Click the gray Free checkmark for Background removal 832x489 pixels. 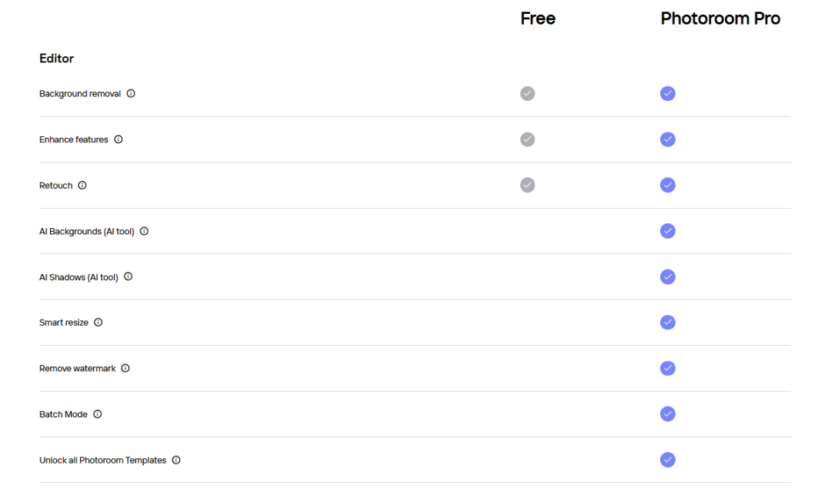[527, 94]
